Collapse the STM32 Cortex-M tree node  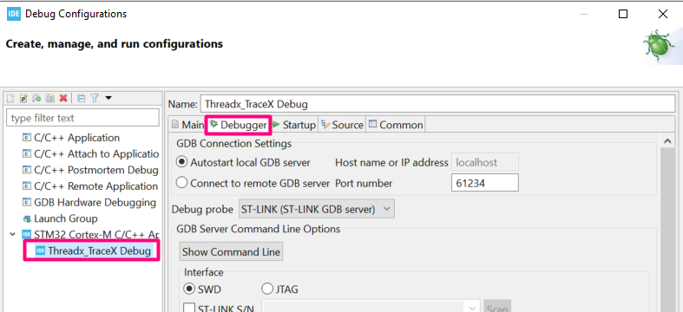pyautogui.click(x=12, y=235)
